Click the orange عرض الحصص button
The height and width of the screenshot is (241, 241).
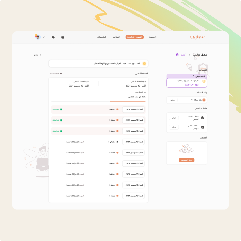(x=187, y=160)
